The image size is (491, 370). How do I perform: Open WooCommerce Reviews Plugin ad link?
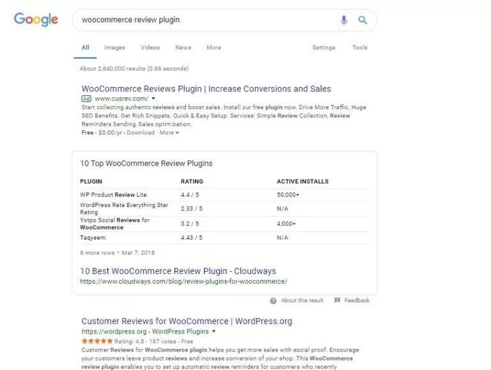(206, 89)
